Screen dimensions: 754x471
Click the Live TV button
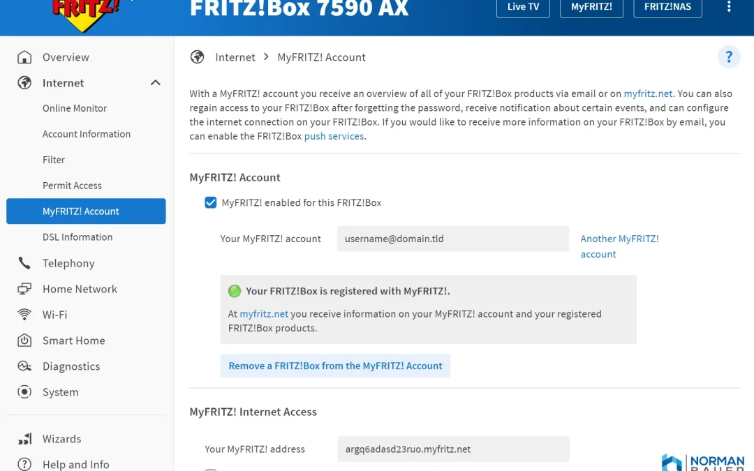point(523,7)
